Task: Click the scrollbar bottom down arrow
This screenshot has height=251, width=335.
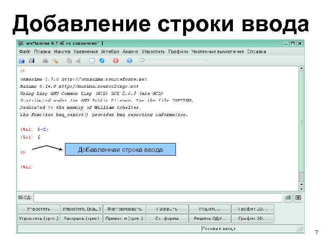Action: tap(301, 189)
